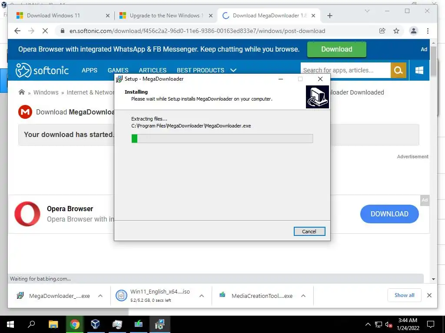Click the scrollbar down arrow
Screen dimensions: 445x333
pyautogui.click(x=433, y=279)
